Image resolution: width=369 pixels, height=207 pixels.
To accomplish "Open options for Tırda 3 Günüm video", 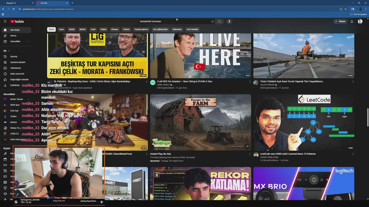I will [353, 82].
